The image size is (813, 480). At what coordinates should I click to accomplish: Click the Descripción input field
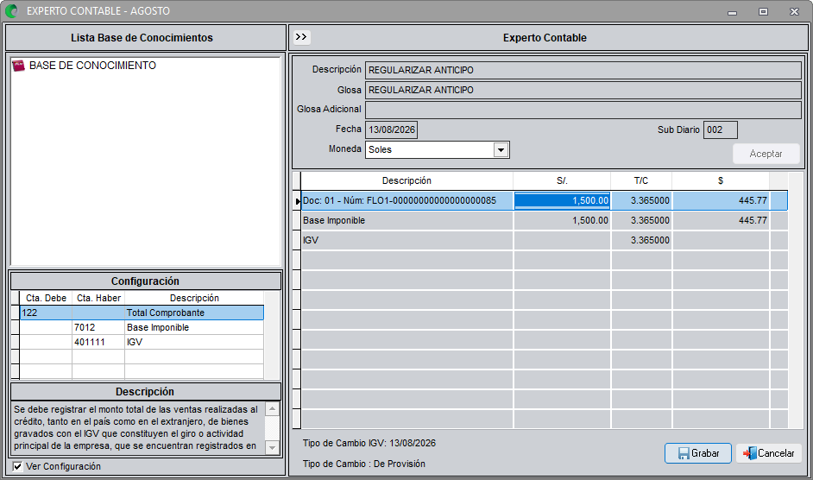coord(583,70)
